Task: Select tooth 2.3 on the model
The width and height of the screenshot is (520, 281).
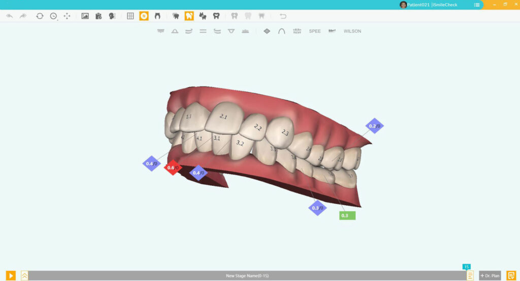Action: pos(281,132)
